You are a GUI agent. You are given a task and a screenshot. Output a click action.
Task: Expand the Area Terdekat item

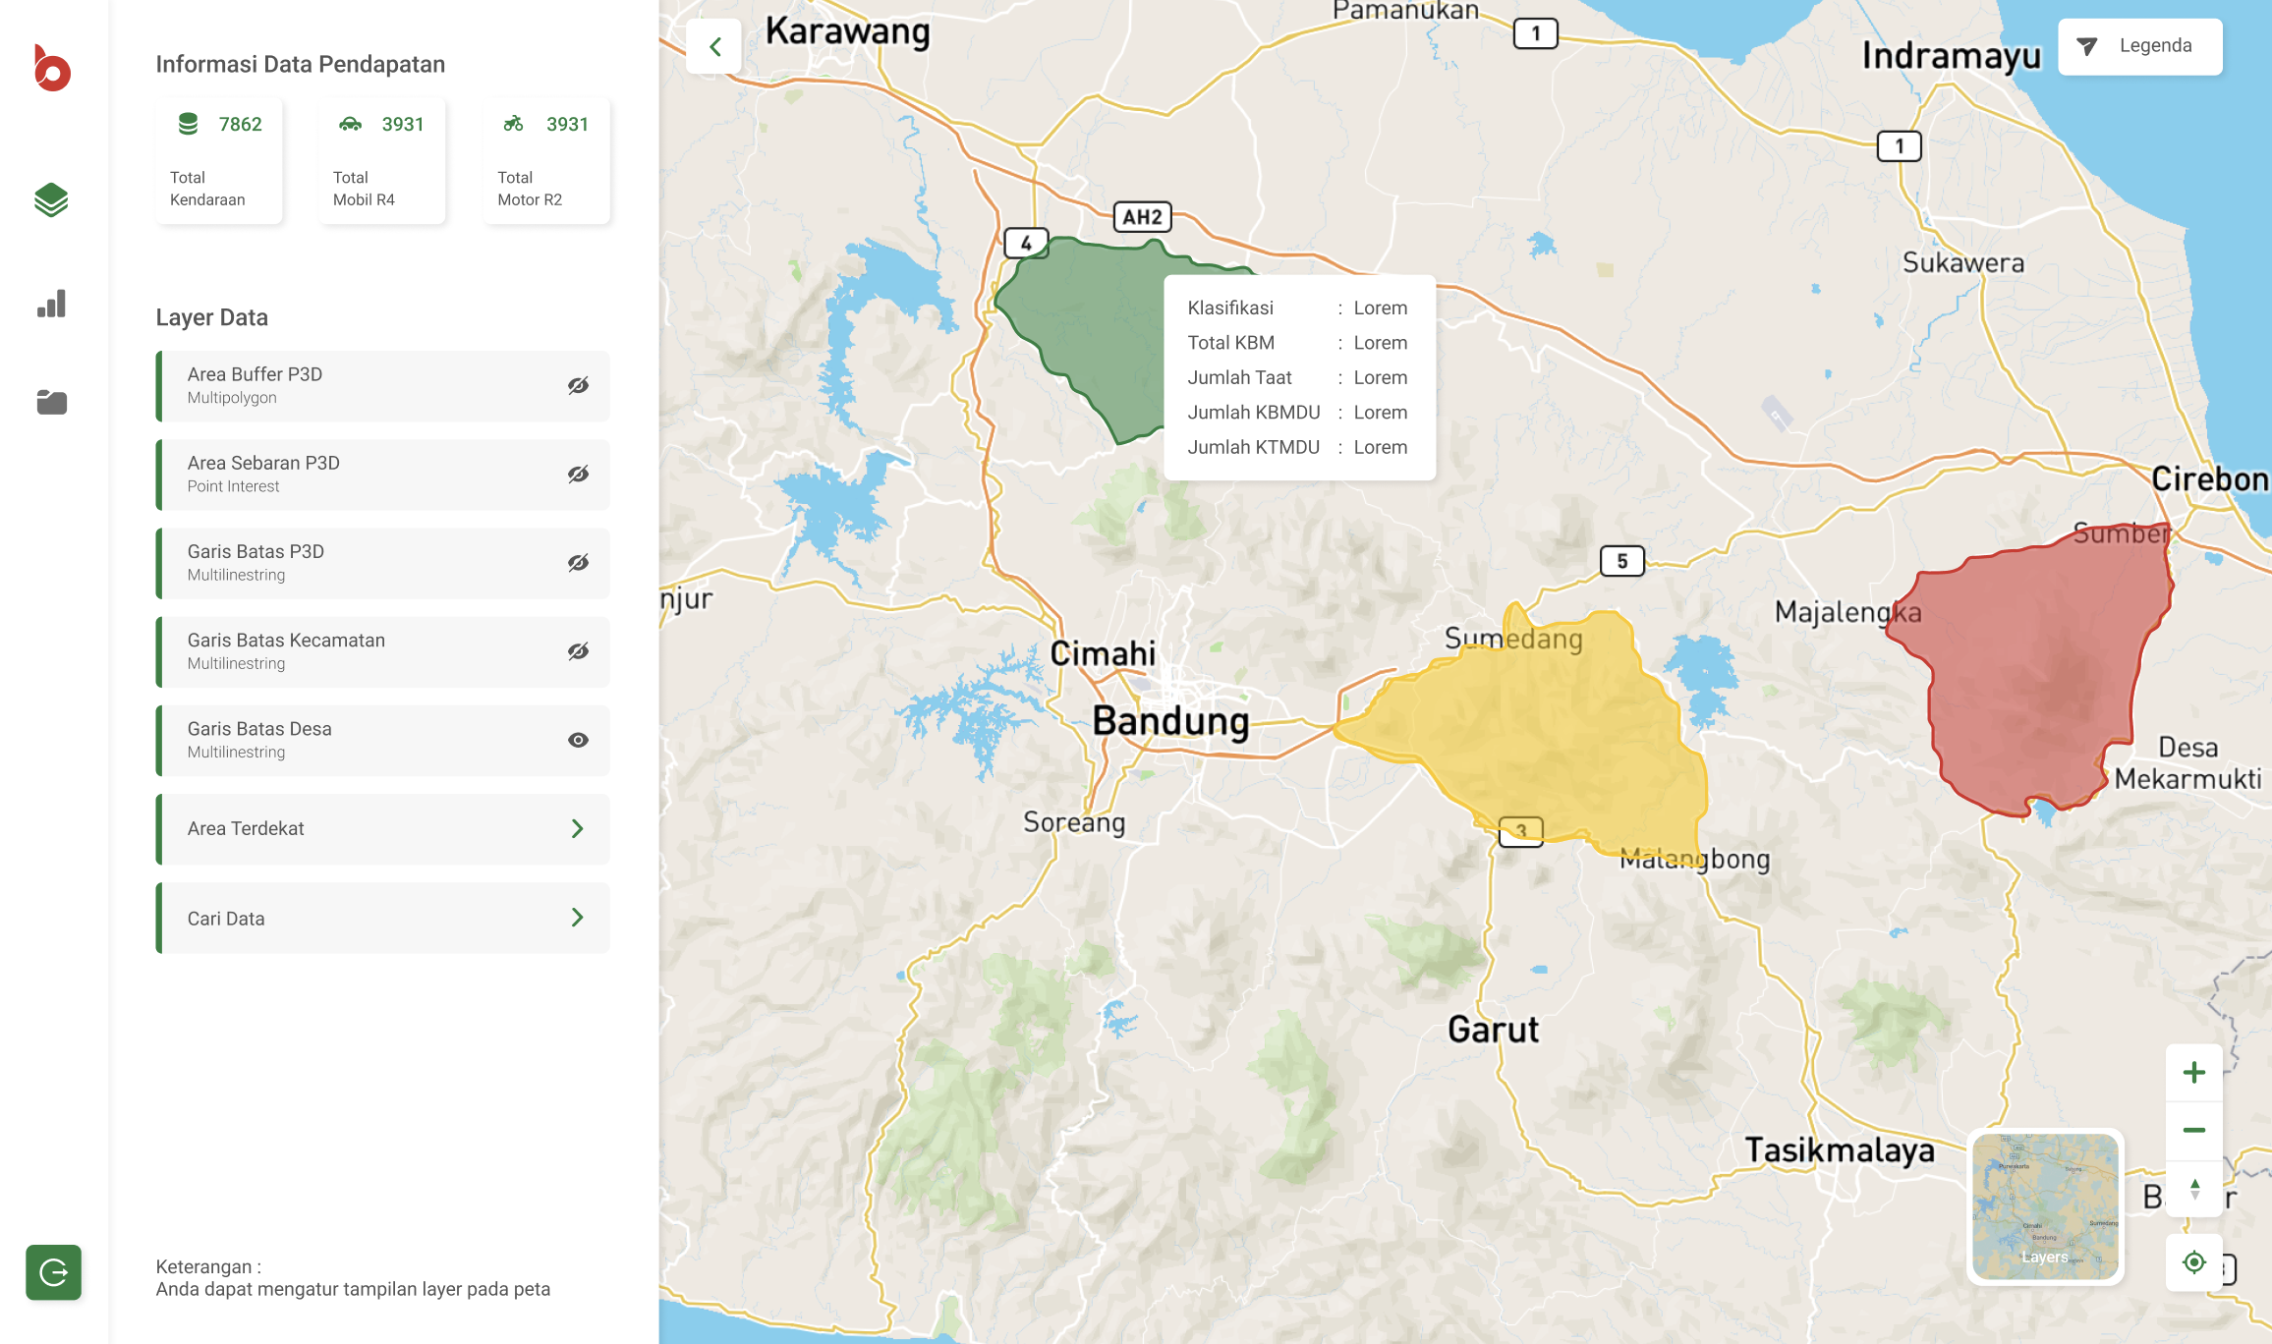578,828
